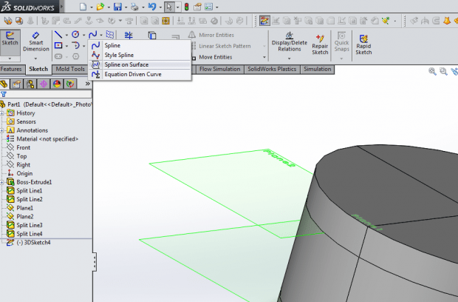Click the Rebuild traffic light icon

coord(186,7)
